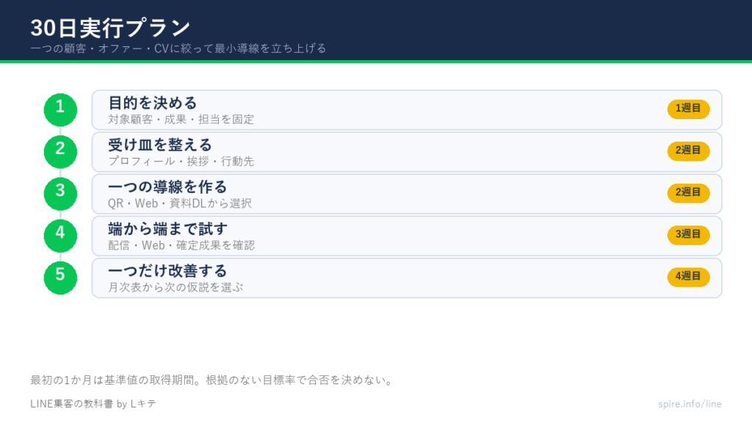
Task: Click the subtitle under the slide title
Action: [178, 48]
